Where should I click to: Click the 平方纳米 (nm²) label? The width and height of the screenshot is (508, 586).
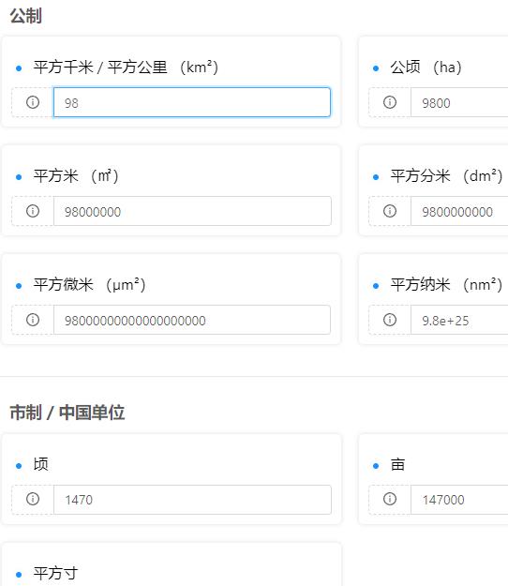click(x=446, y=285)
